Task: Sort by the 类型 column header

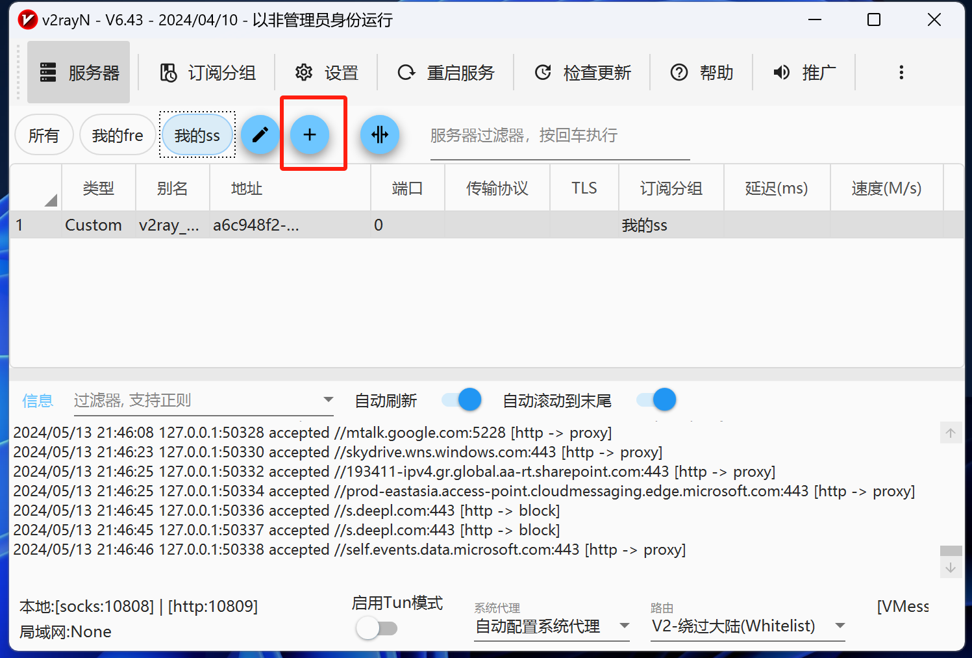Action: pos(99,188)
